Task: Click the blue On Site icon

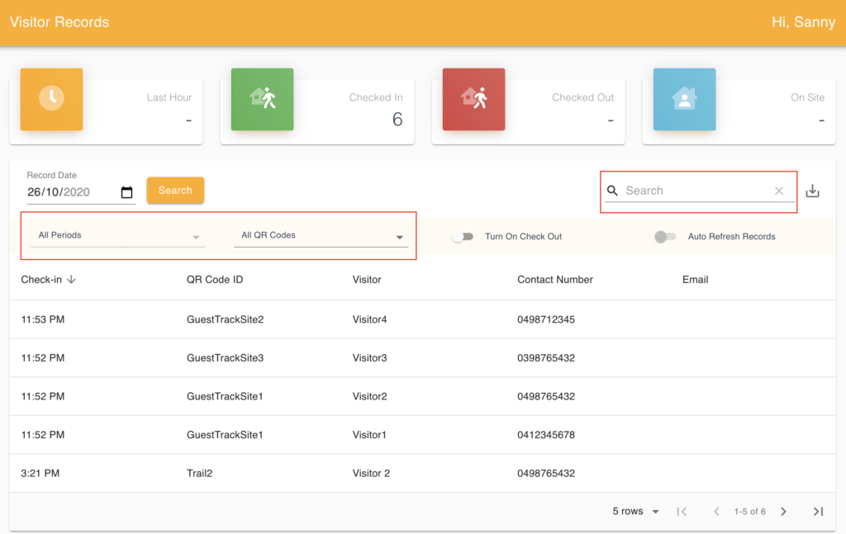Action: (684, 98)
